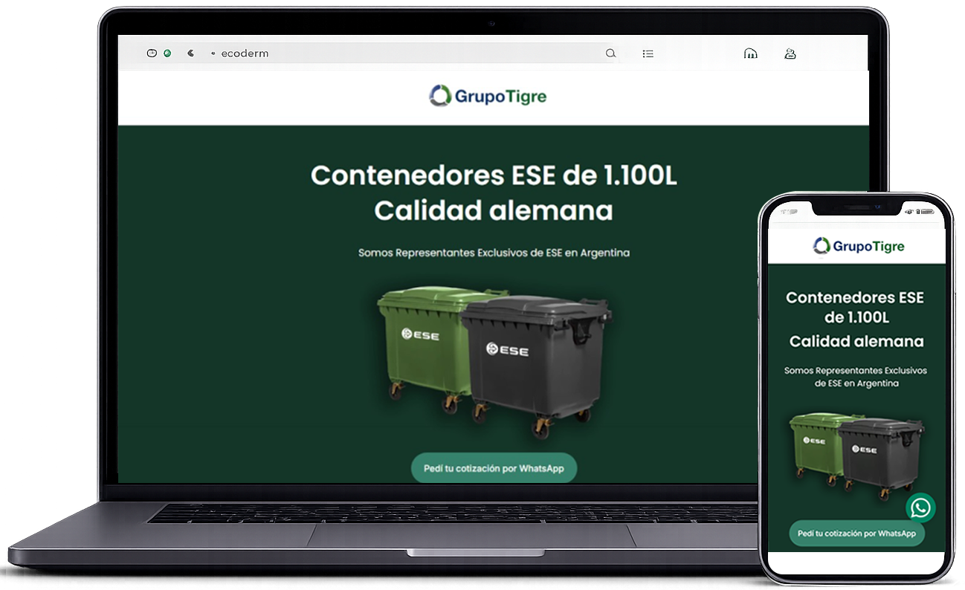
Task: Click the round clock-like icon at toolbar start
Action: (x=152, y=54)
